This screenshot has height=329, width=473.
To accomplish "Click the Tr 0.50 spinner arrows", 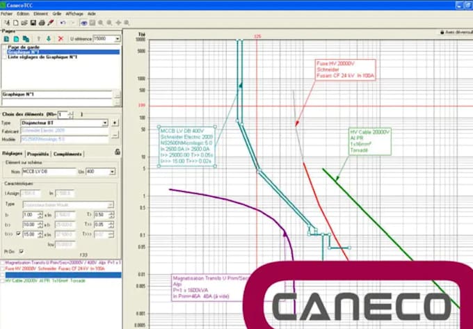I will click(111, 215).
